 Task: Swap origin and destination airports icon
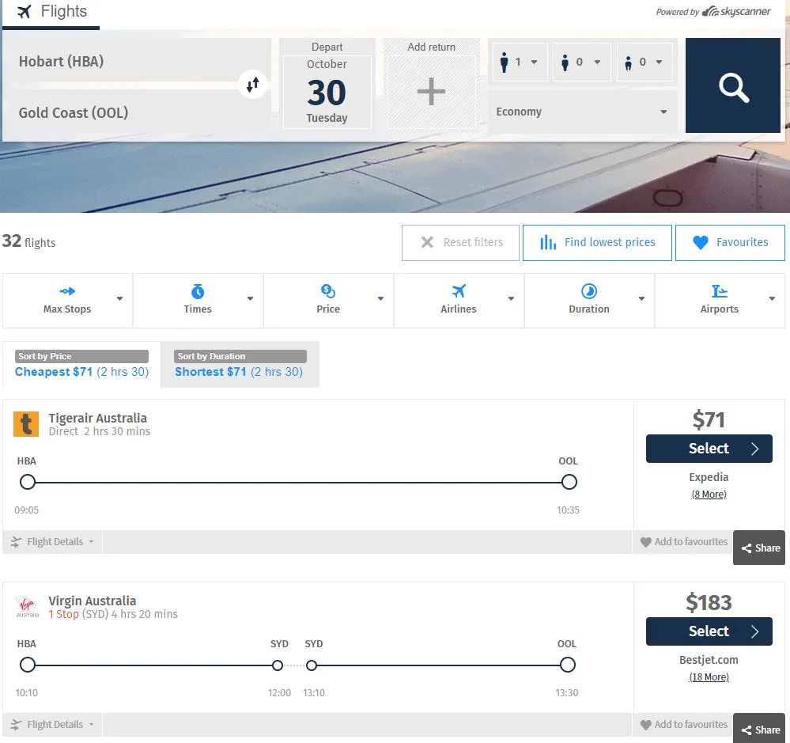tap(252, 85)
